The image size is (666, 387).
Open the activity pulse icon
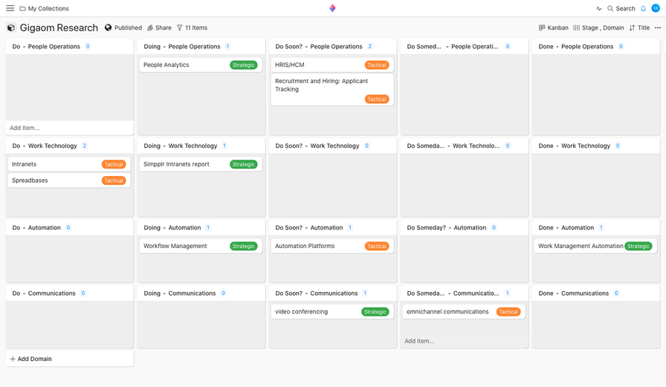click(599, 8)
